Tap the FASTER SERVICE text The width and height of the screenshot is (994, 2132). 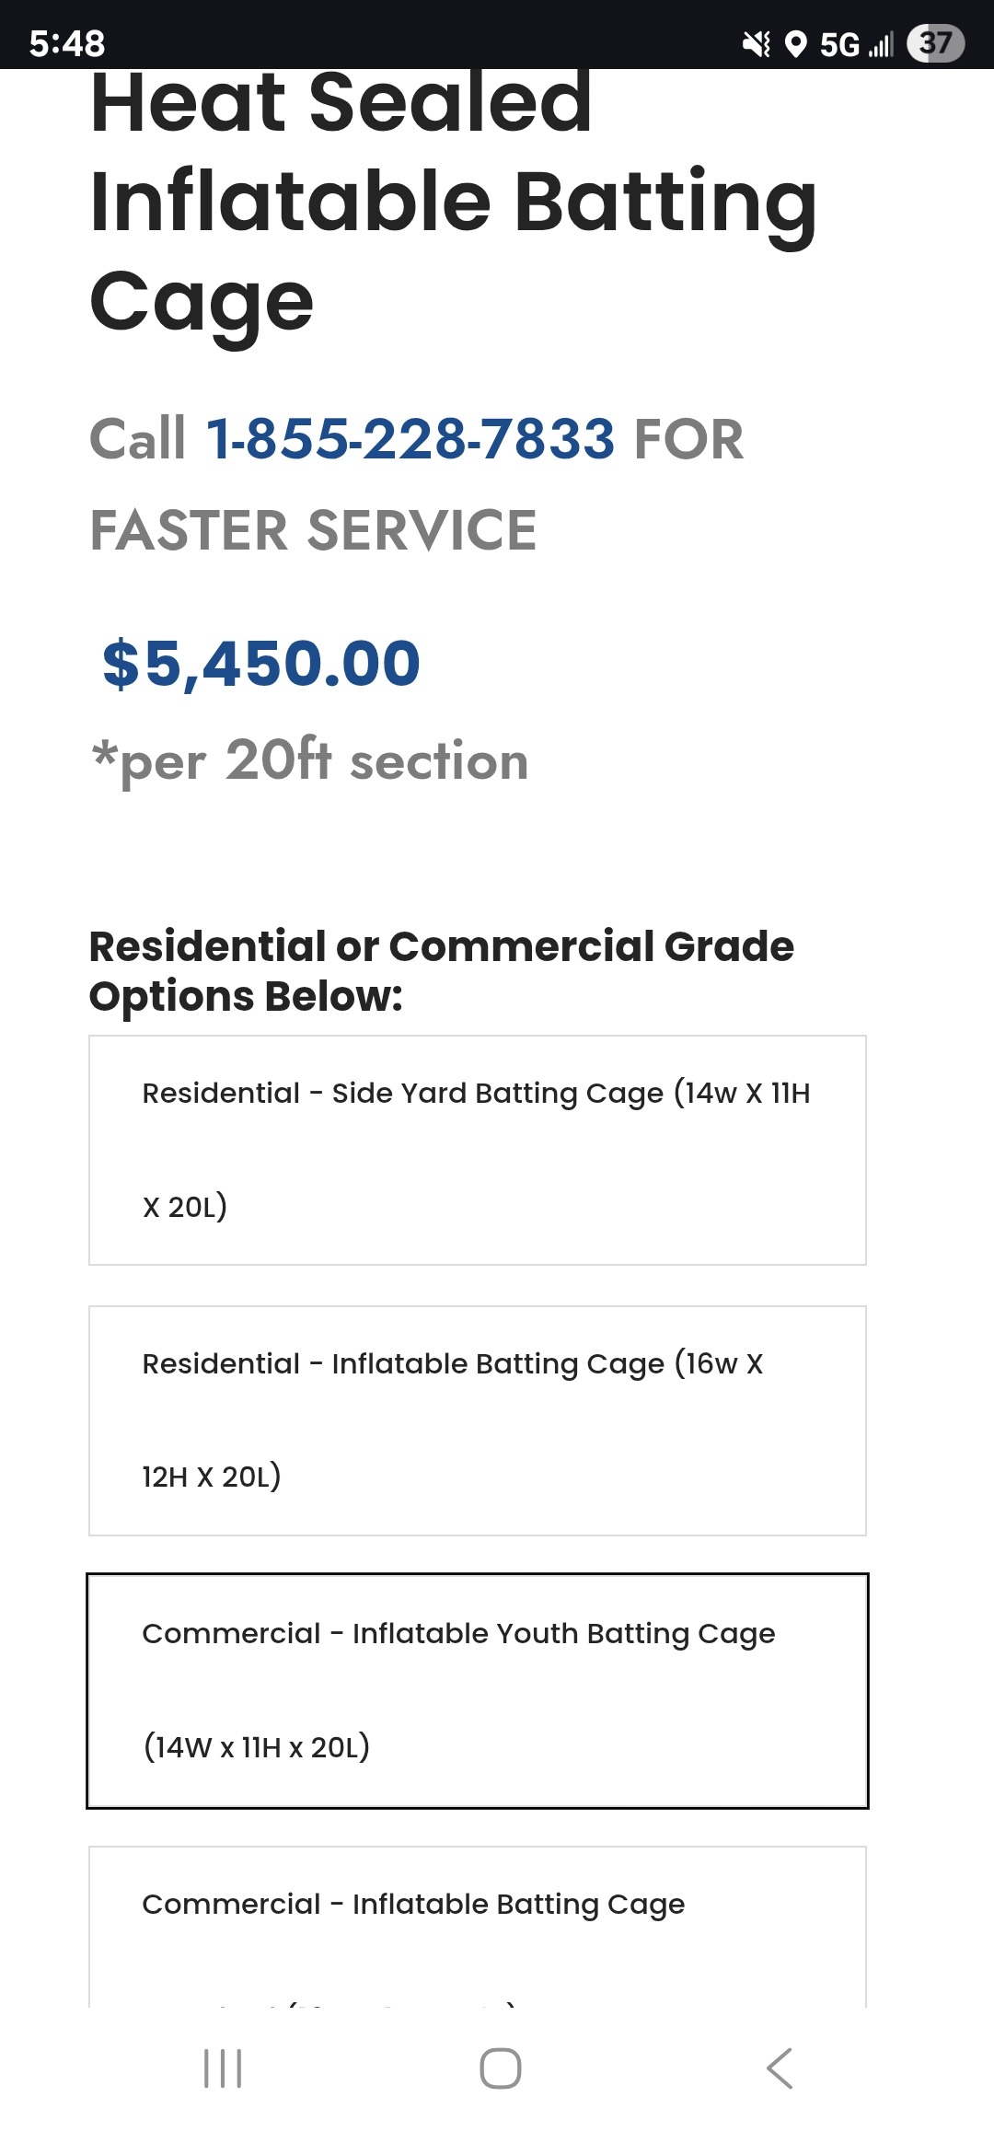point(313,530)
